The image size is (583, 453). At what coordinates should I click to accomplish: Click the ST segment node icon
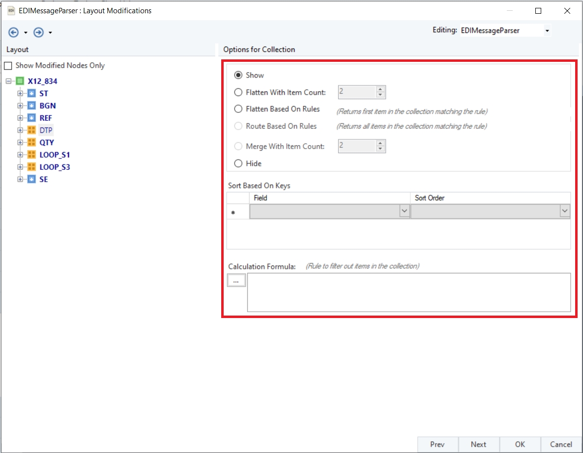point(31,93)
